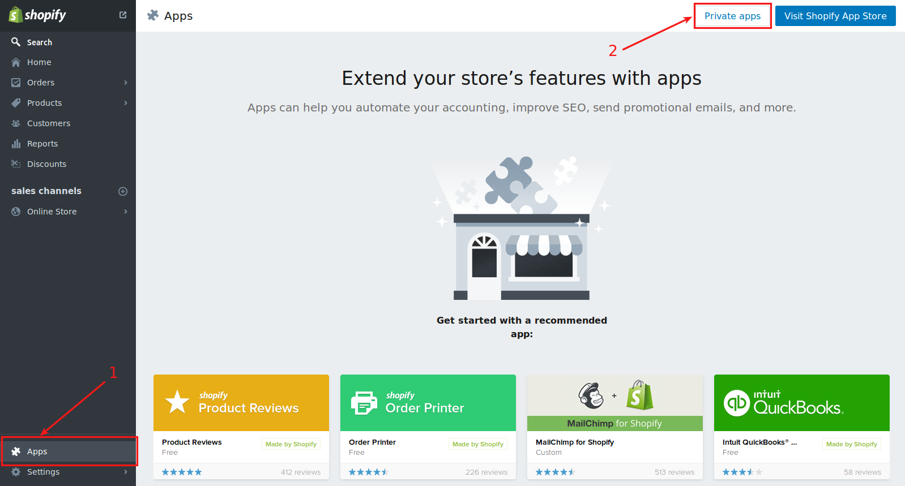Click the Discounts scissors icon

tap(16, 164)
